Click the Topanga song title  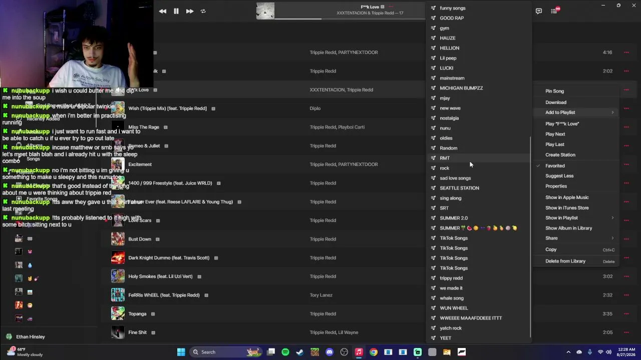(x=137, y=314)
